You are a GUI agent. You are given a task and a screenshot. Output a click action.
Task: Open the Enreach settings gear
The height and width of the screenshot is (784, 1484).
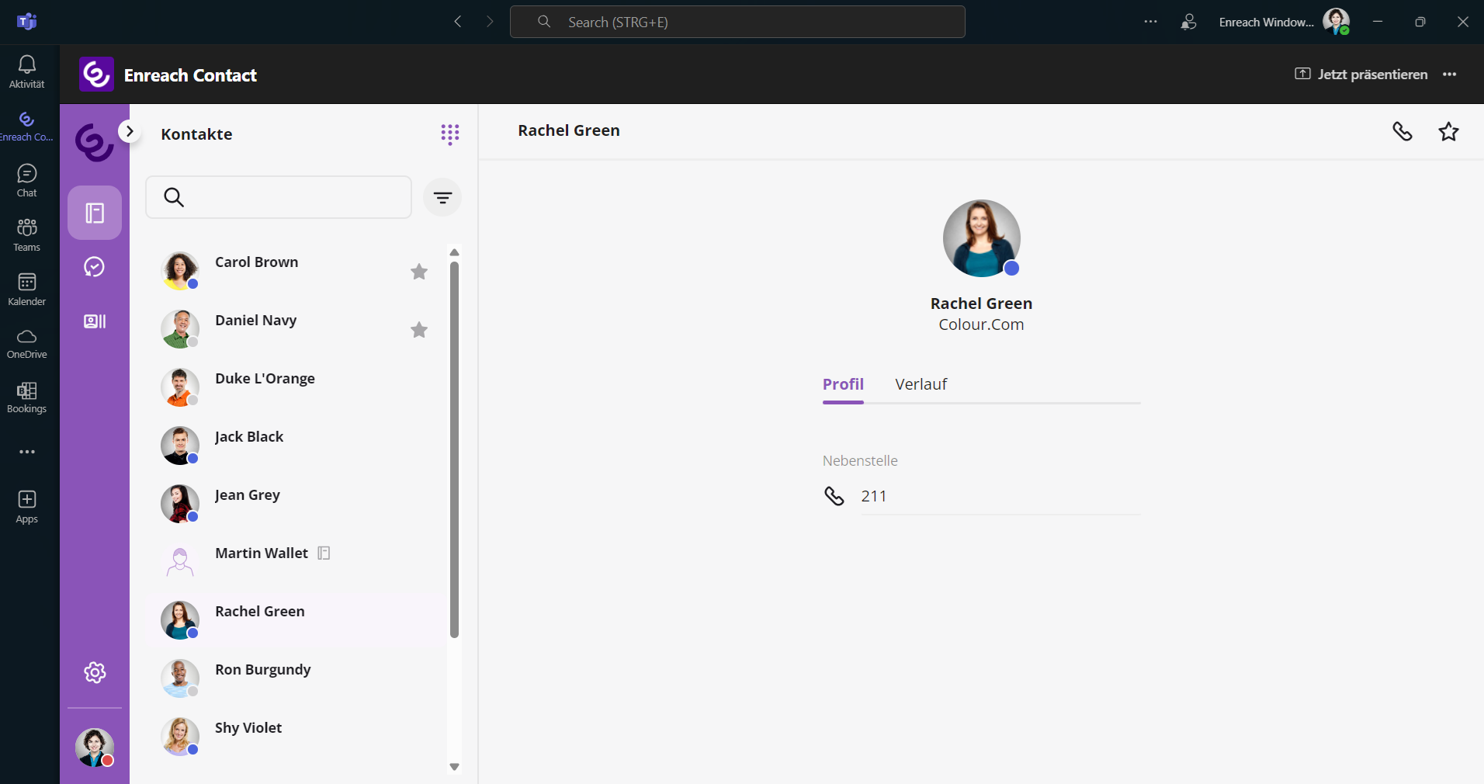point(95,672)
